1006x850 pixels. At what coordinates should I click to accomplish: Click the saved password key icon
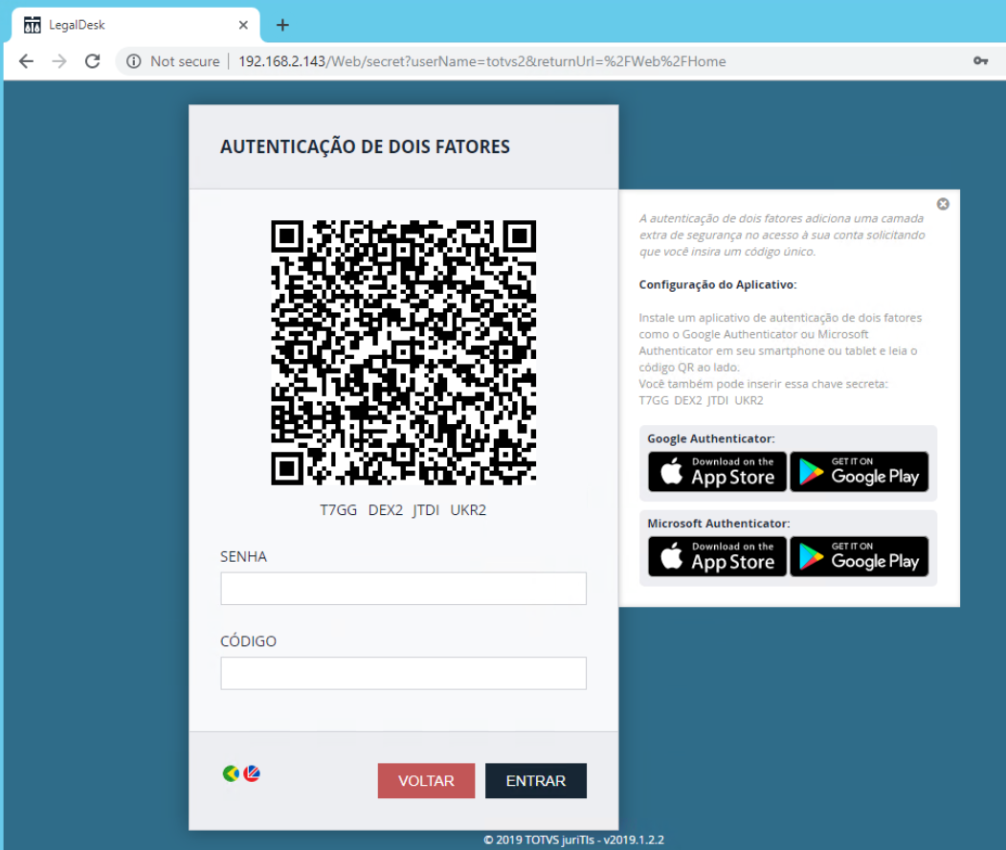tap(980, 61)
